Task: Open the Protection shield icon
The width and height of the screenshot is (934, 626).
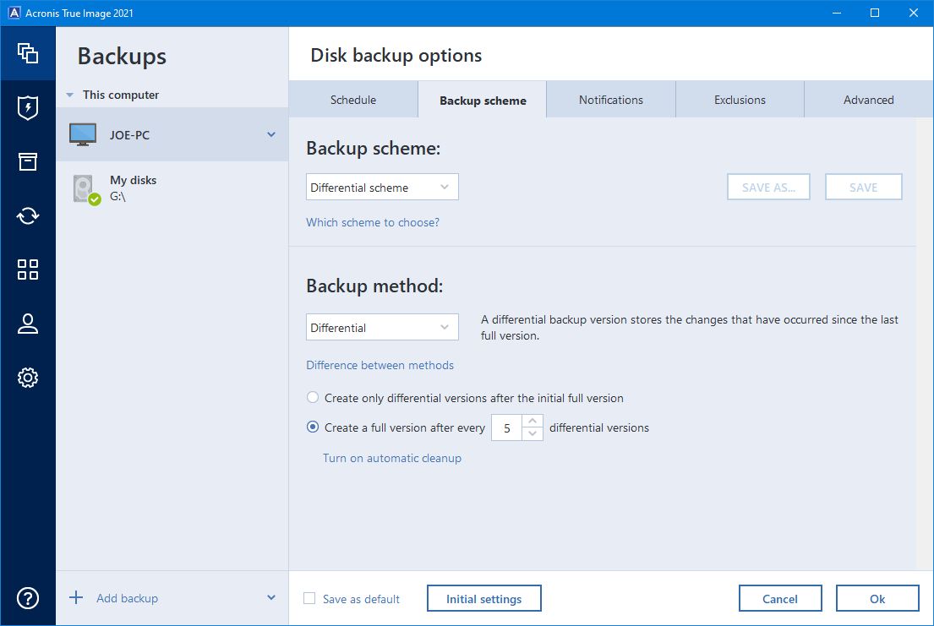Action: pyautogui.click(x=27, y=108)
